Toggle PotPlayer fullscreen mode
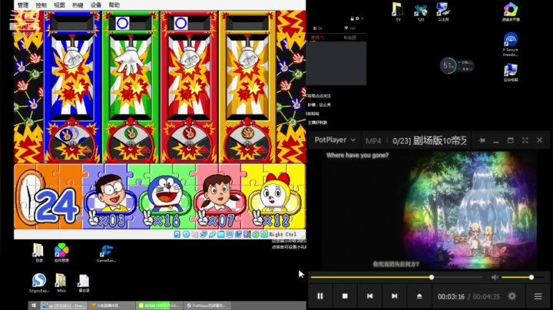This screenshot has width=553, height=310. (525, 140)
